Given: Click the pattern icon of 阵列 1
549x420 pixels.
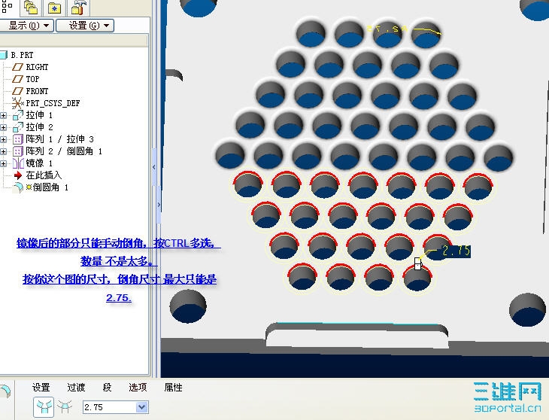Looking at the screenshot, I should 17,139.
